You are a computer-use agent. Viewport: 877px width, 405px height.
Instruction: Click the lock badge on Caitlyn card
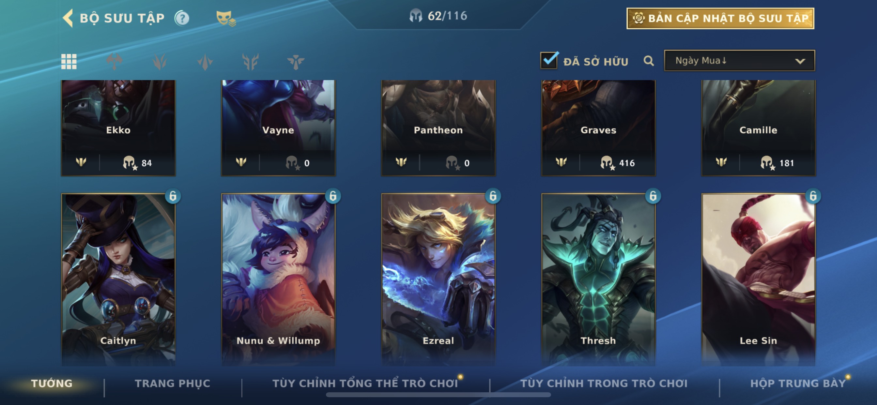[x=173, y=196]
